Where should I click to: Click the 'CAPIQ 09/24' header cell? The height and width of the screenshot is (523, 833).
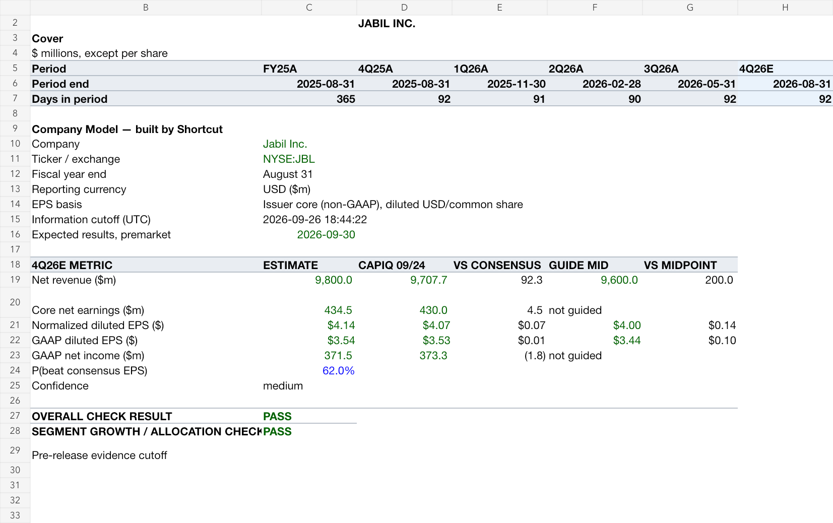tap(404, 265)
